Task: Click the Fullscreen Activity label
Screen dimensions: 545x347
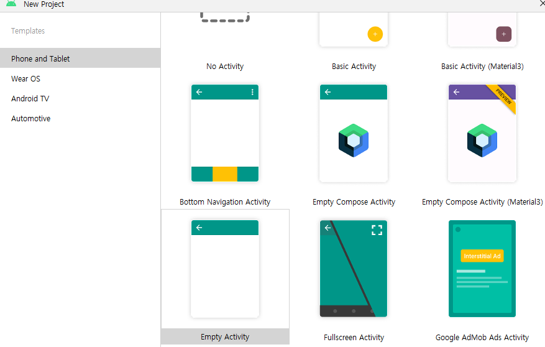Action: coord(354,337)
